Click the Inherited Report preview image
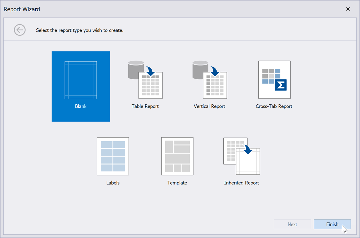 (x=241, y=156)
